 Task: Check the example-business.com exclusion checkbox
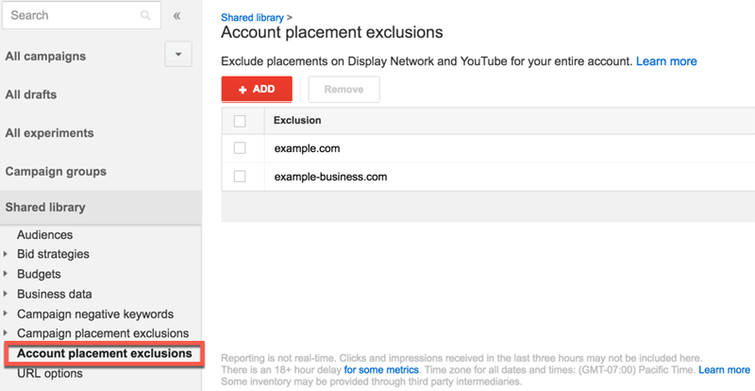[x=240, y=177]
